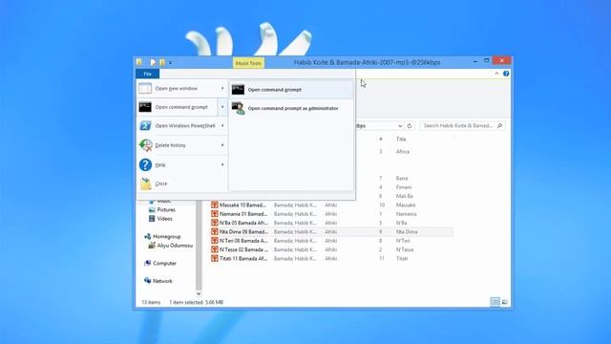Viewport: 611px width, 344px height.
Task: Select the Namania 01 Bamada file
Action: point(243,214)
